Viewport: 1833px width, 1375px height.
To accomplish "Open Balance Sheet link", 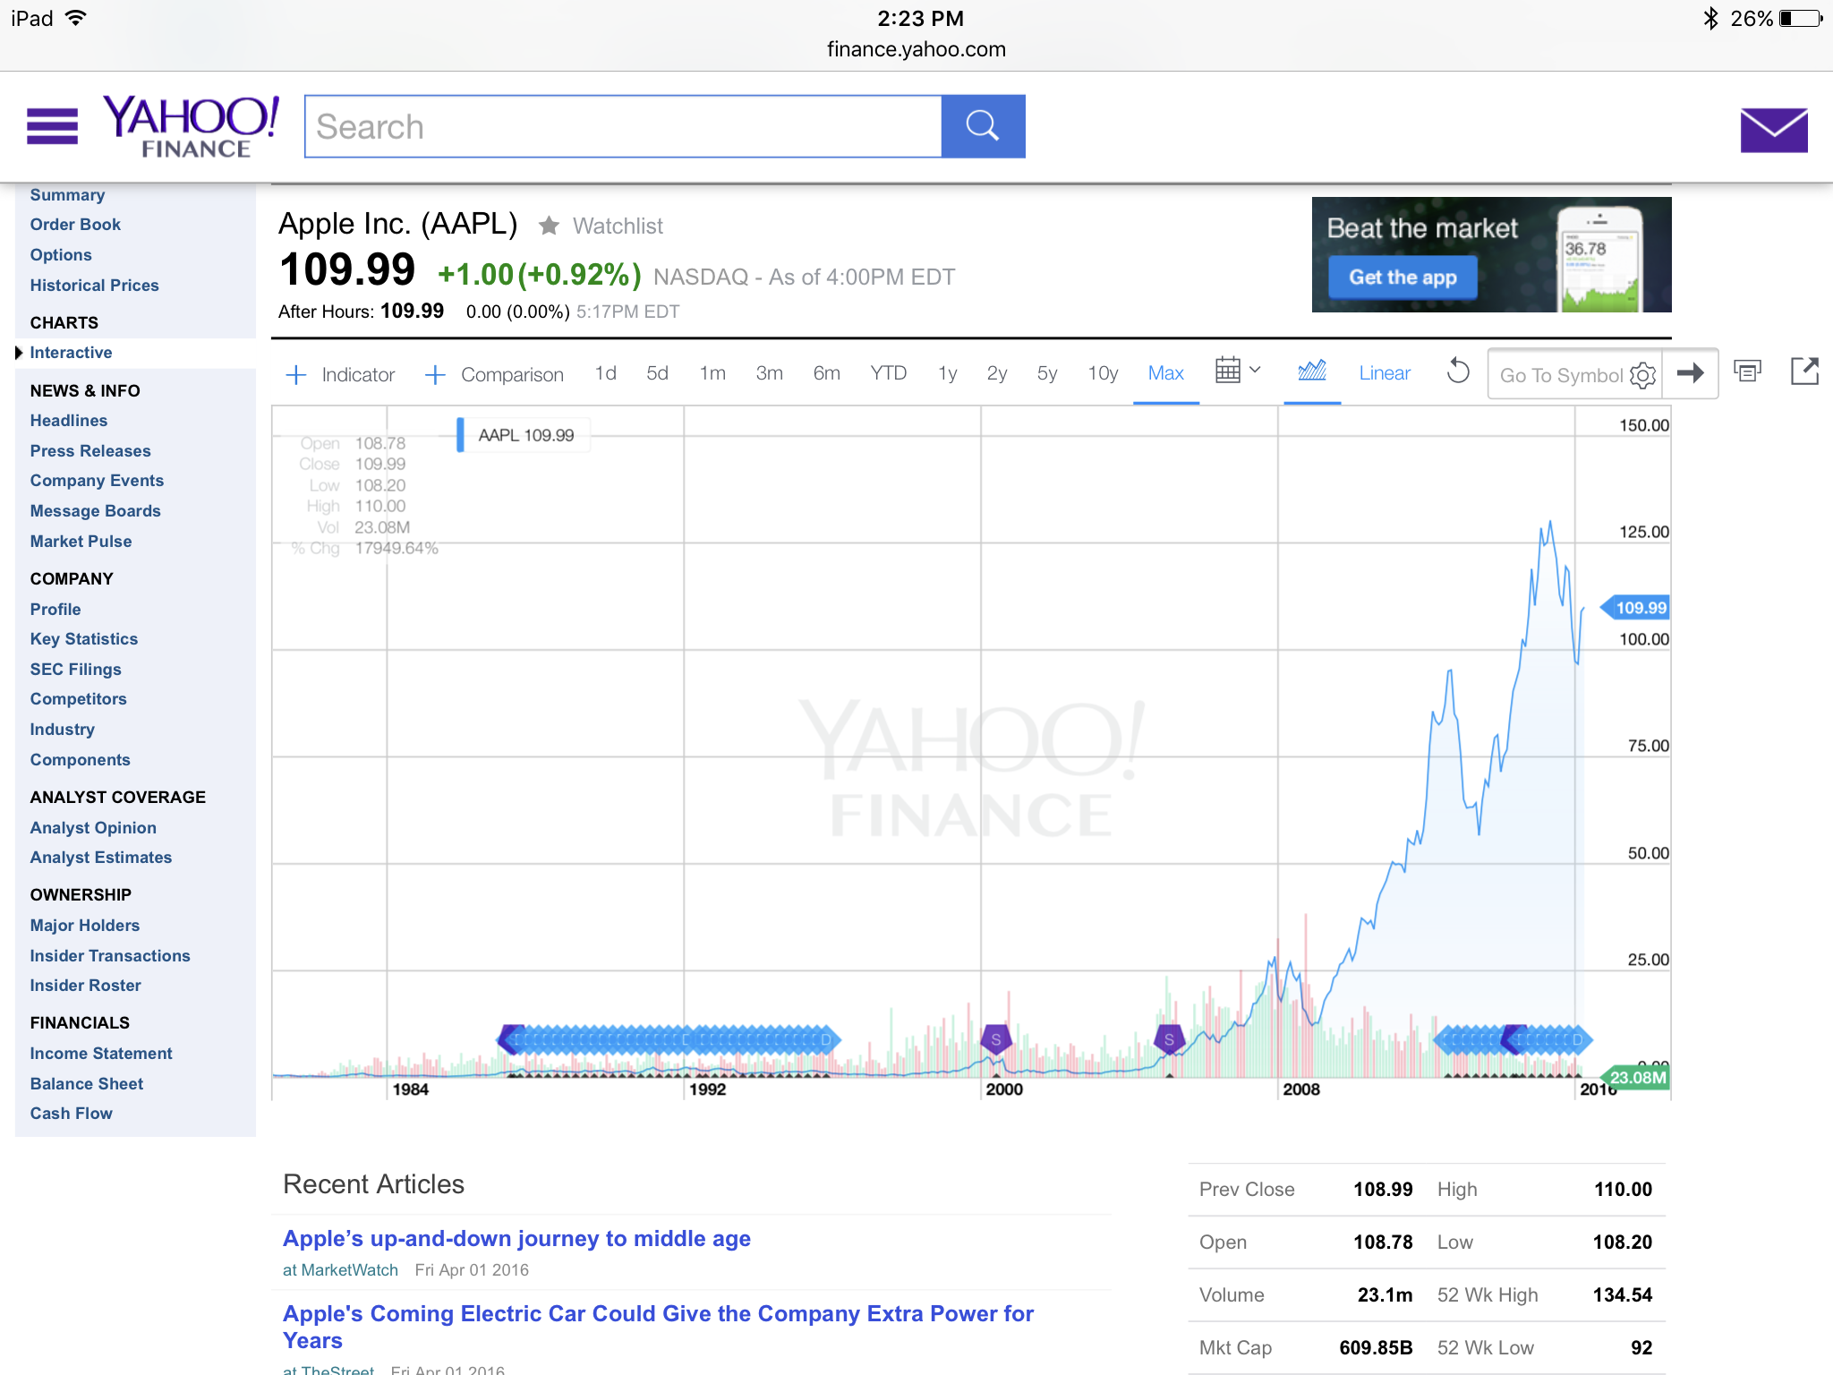I will tap(87, 1084).
